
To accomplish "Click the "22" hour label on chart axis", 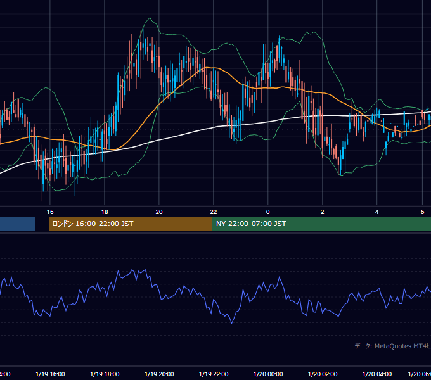I will (214, 212).
